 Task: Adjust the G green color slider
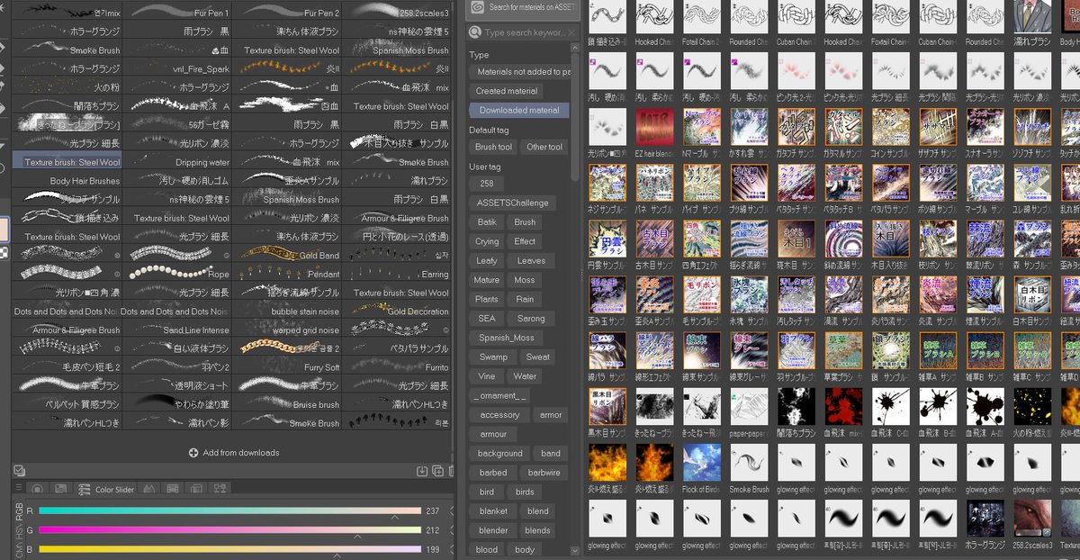coord(229,529)
